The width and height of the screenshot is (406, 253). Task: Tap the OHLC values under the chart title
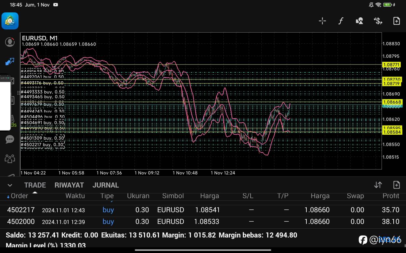(59, 44)
